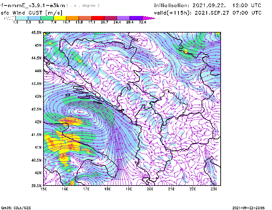This screenshot has width=272, height=210.
Task: Click the '07:00 UTC' valid time
Action: click(x=247, y=13)
